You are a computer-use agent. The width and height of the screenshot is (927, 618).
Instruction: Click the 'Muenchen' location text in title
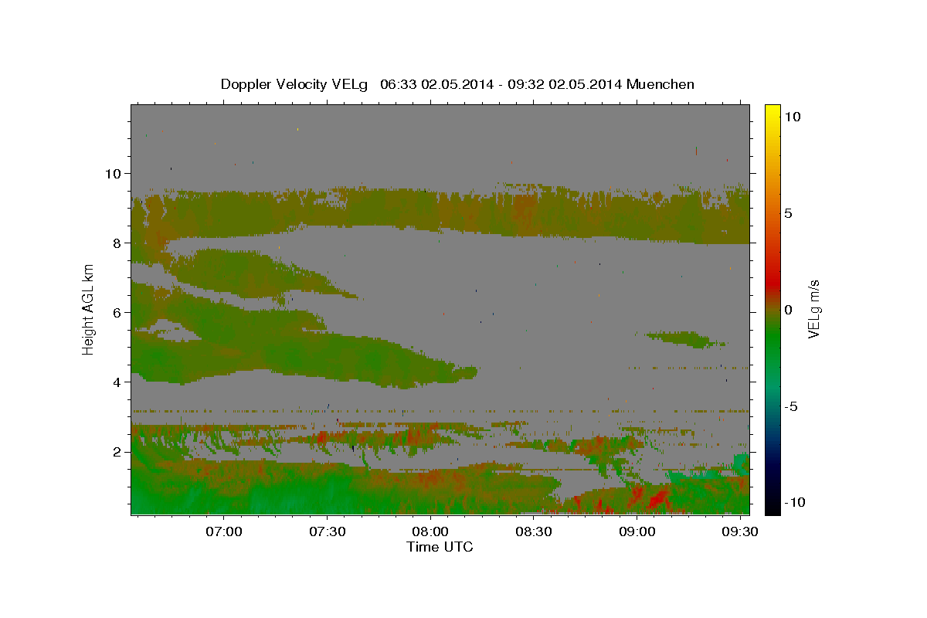[660, 84]
